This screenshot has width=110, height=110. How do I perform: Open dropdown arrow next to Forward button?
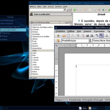pyautogui.click(x=82, y=10)
